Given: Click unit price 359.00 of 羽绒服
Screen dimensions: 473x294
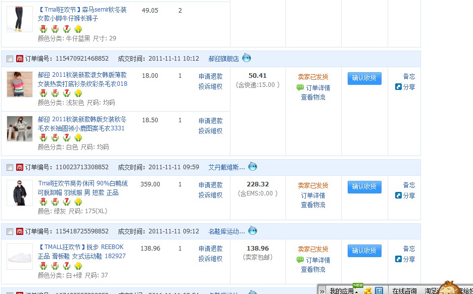Looking at the screenshot, I should coord(150,184).
